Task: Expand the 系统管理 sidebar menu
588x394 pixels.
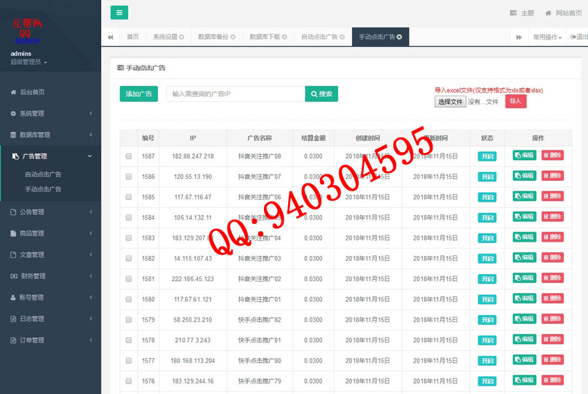Action: 50,114
